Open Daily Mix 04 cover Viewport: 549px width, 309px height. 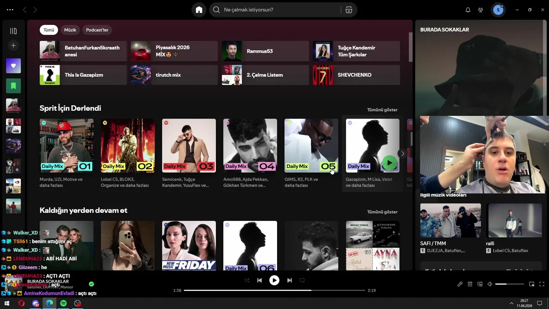[250, 145]
